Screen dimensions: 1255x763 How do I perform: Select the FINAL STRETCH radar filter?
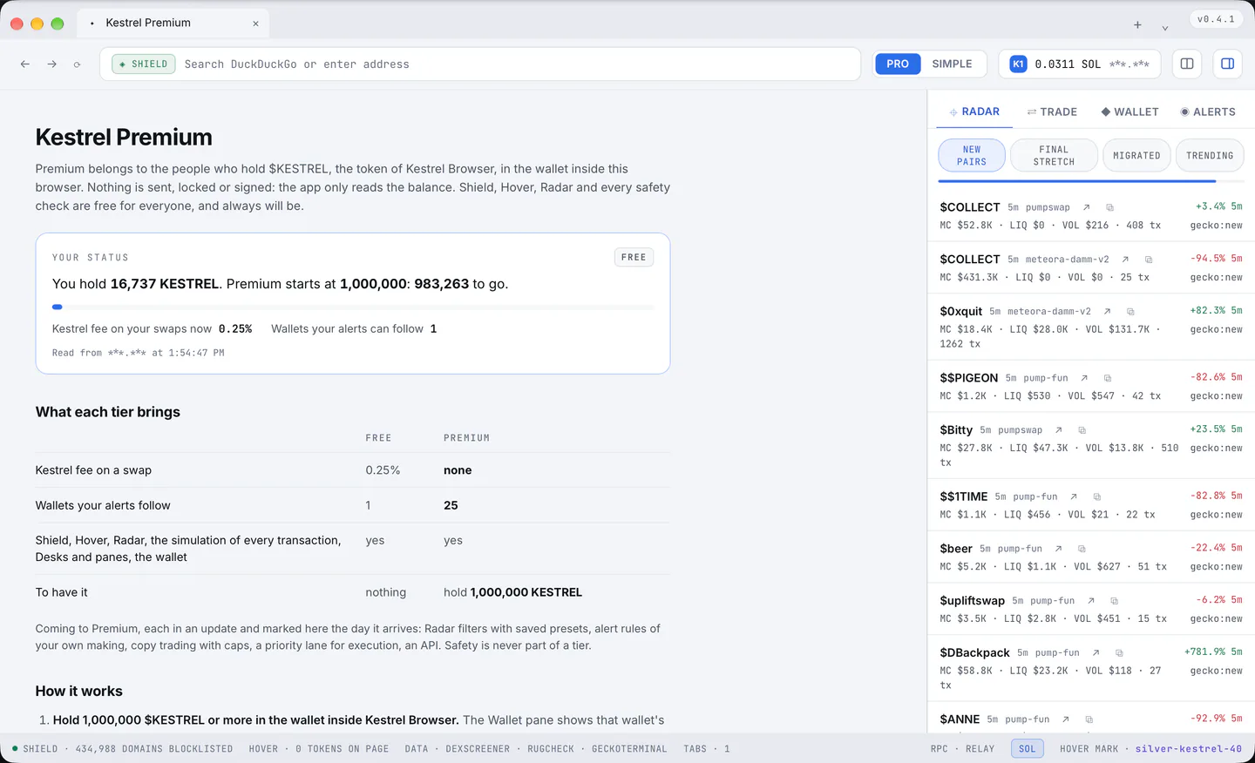(1054, 156)
